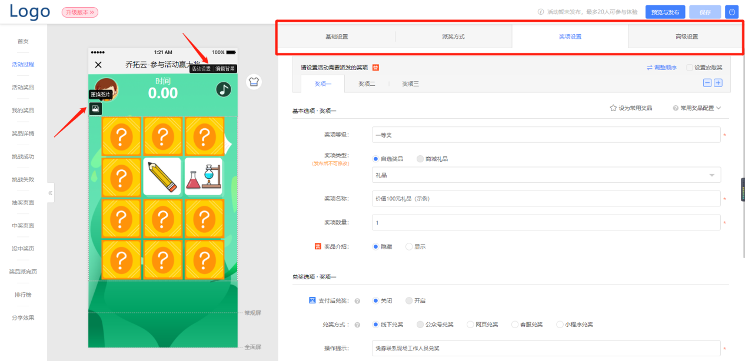Screen dimensions: 745x361
Task: Click the help icon next to 兑奖方式
Action: (x=357, y=325)
